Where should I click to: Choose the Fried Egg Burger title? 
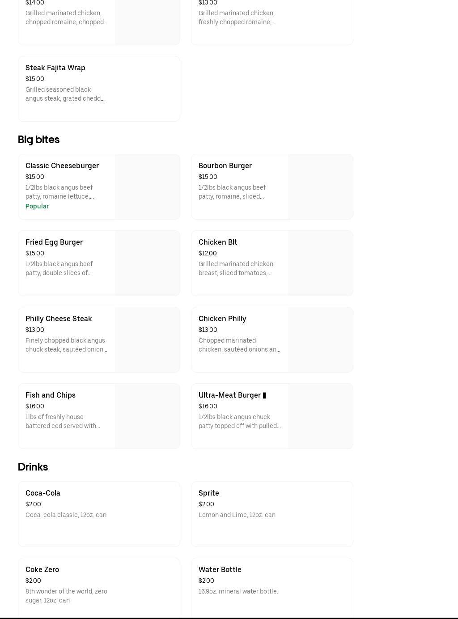(54, 242)
